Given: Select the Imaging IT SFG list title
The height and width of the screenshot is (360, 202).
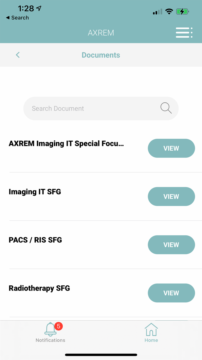Looking at the screenshot, I should pyautogui.click(x=35, y=192).
